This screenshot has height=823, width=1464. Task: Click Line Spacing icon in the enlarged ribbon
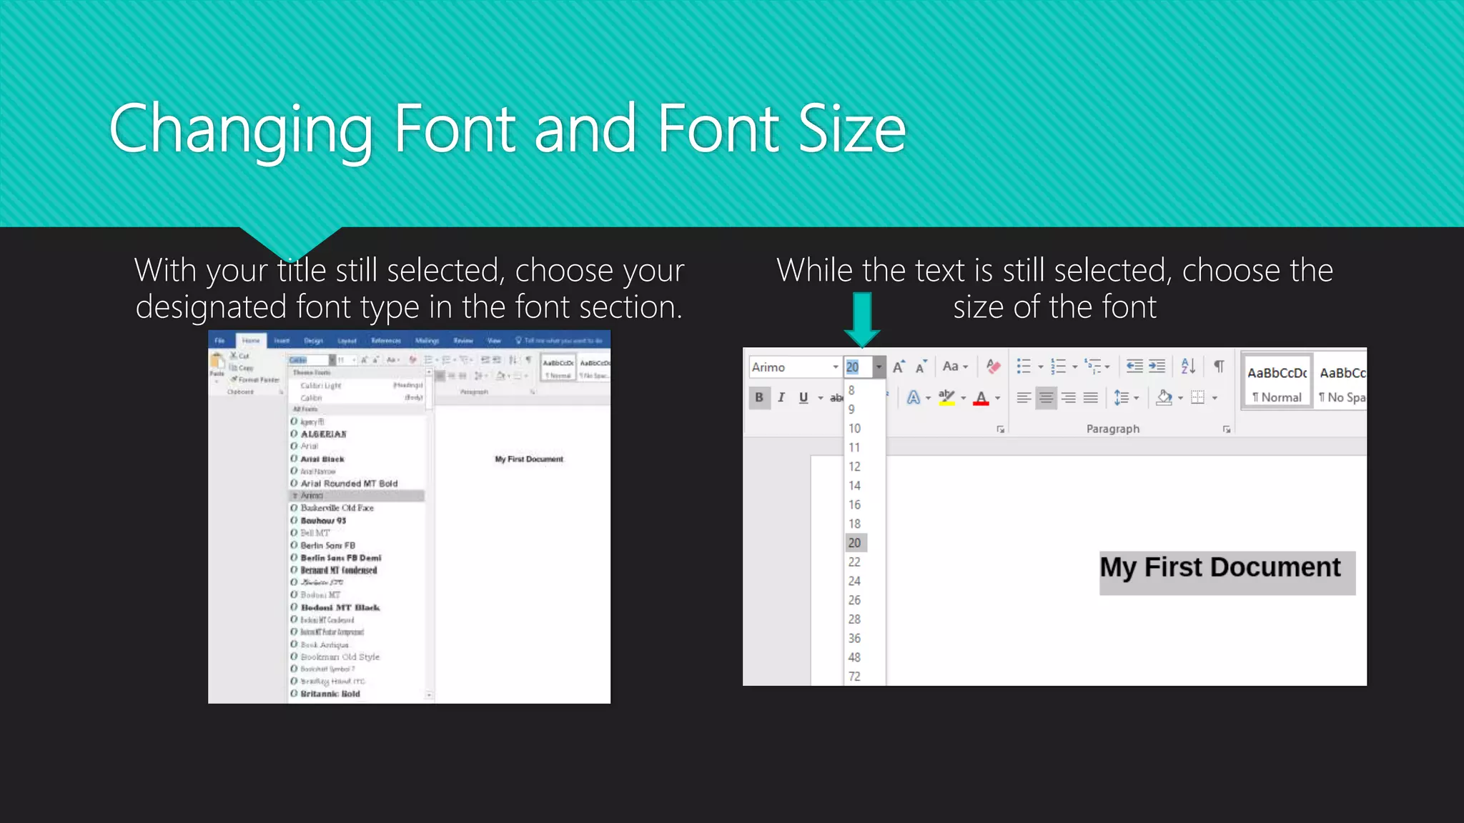1121,398
